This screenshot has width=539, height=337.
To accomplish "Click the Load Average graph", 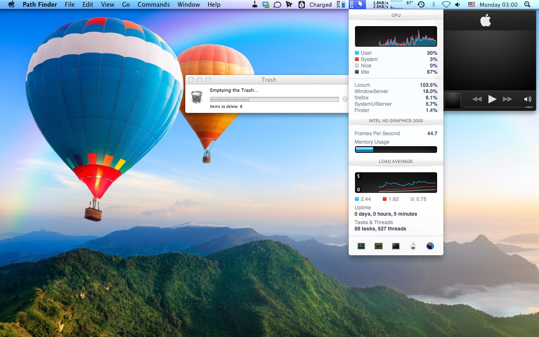I will 396,182.
